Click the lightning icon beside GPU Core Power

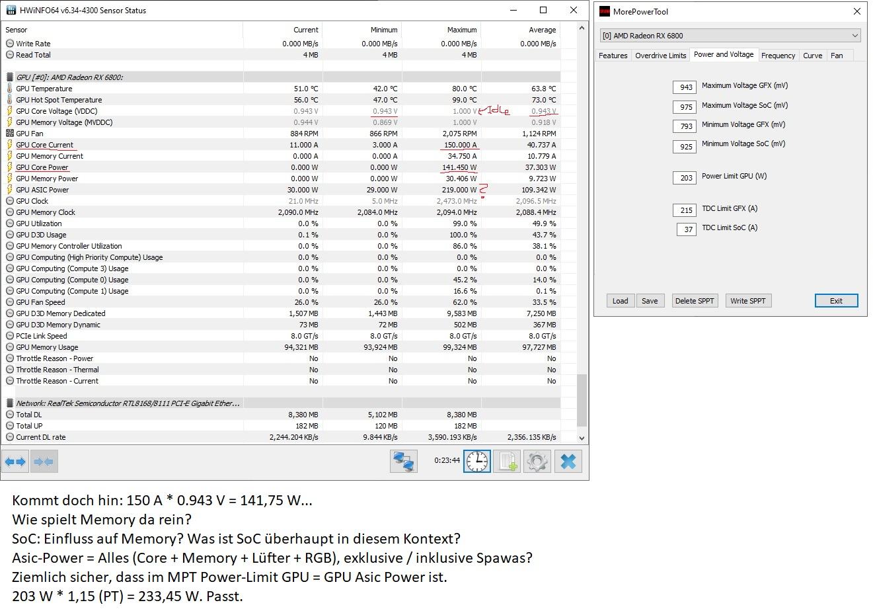(10, 167)
